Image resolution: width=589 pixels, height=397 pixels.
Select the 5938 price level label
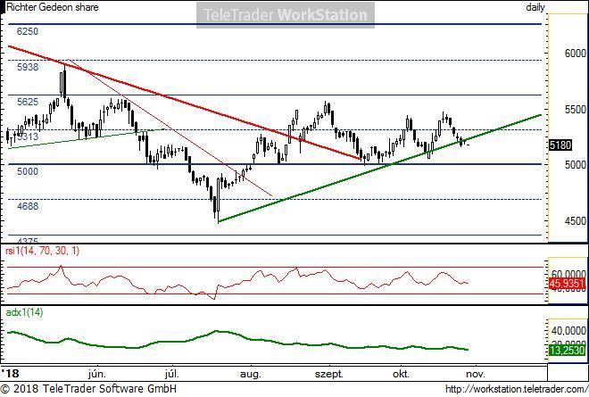click(x=28, y=67)
